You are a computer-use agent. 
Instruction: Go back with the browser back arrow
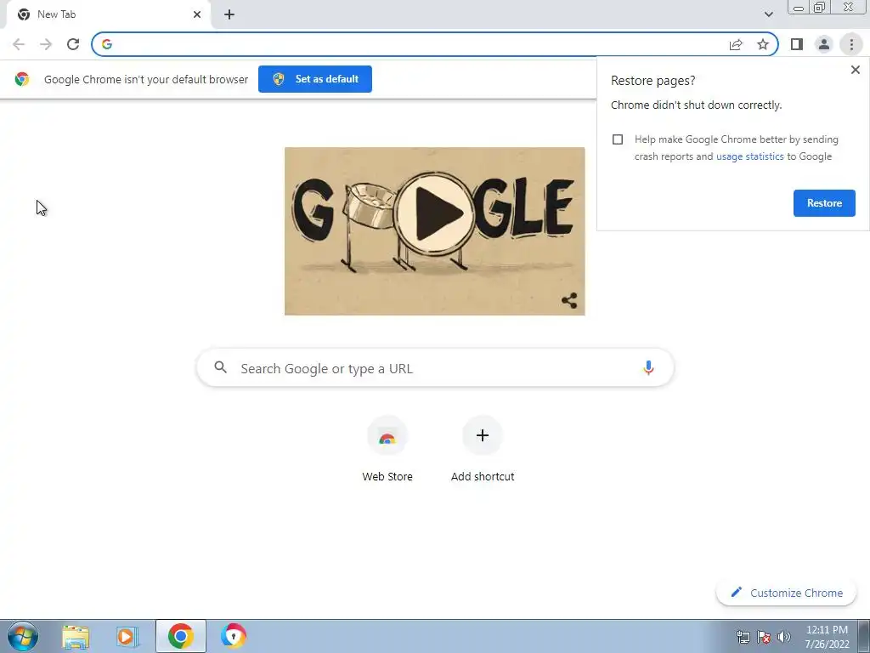pos(19,44)
